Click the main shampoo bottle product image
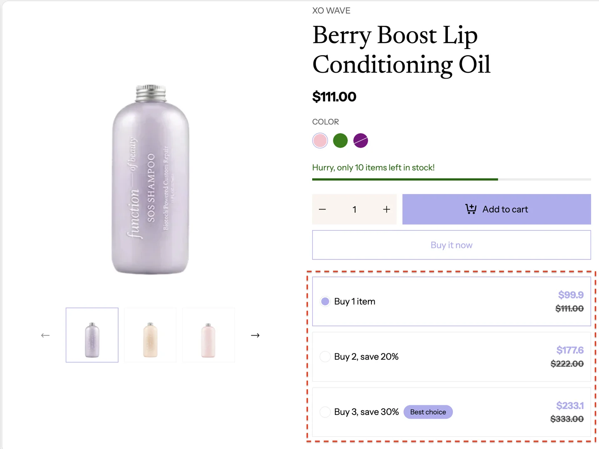The width and height of the screenshot is (599, 449). 150,180
